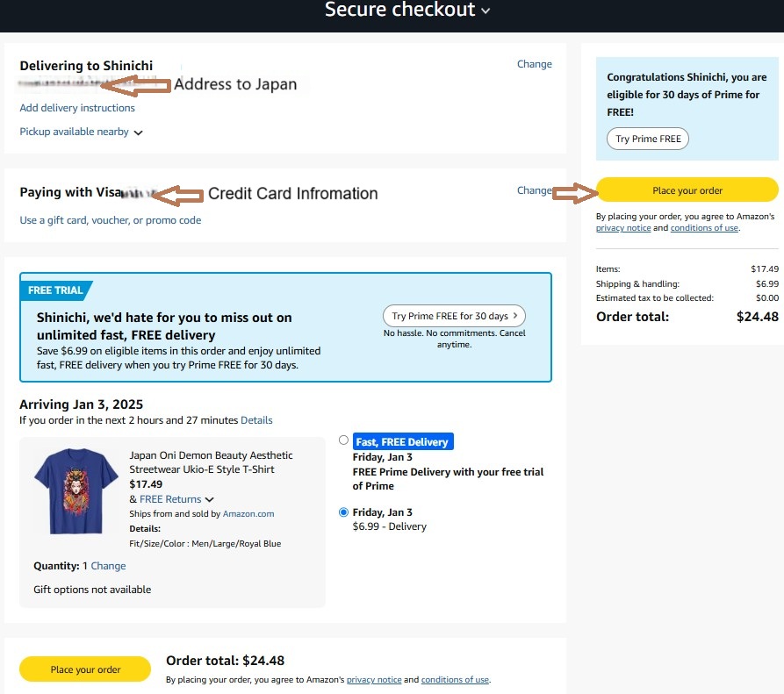This screenshot has width=784, height=694.
Task: Expand the FREE Returns chevron
Action: [x=210, y=499]
